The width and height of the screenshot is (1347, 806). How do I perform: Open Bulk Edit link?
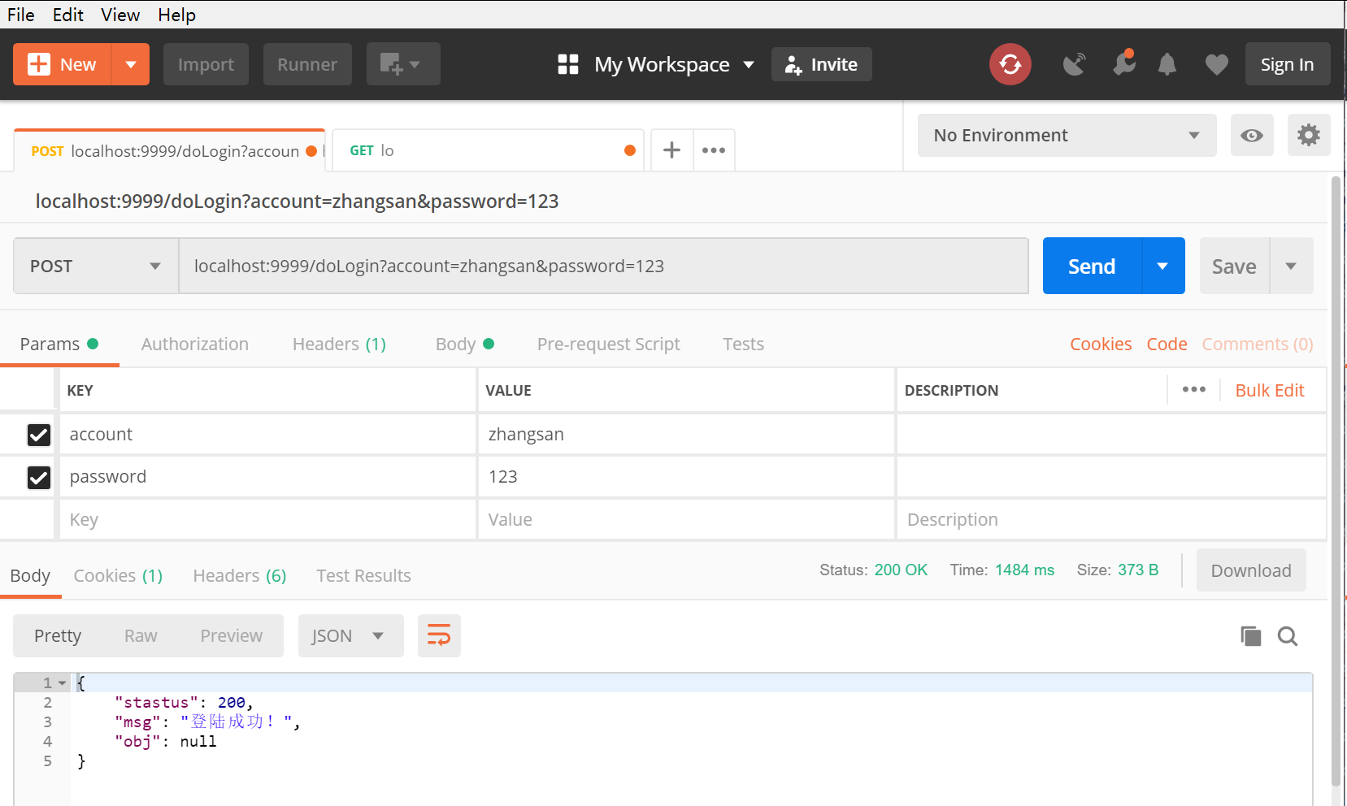click(1269, 390)
